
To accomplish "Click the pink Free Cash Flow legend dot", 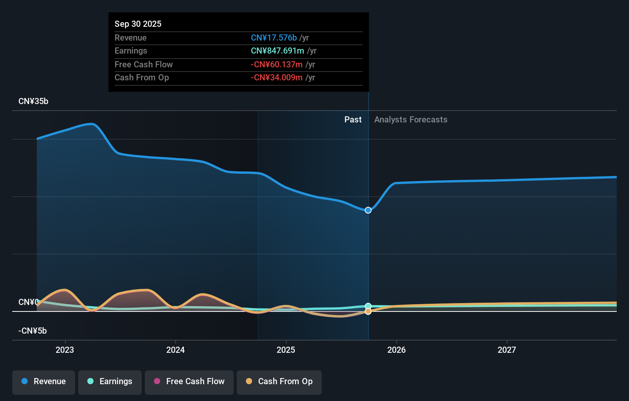I will pyautogui.click(x=157, y=381).
